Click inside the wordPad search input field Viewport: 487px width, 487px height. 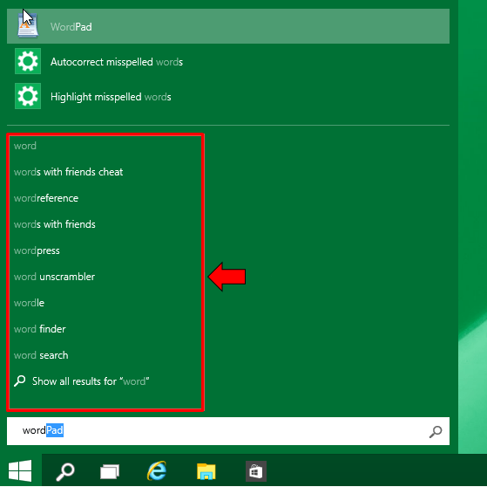pyautogui.click(x=228, y=431)
